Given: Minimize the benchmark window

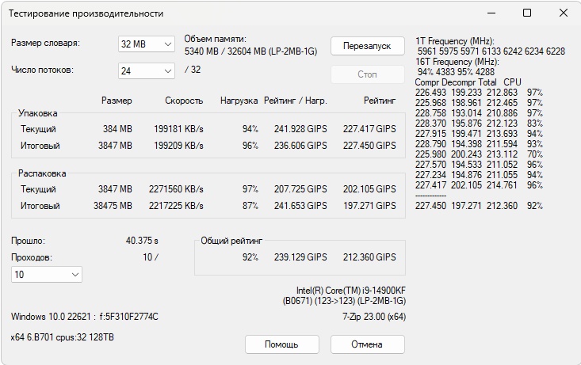Looking at the screenshot, I should [491, 13].
